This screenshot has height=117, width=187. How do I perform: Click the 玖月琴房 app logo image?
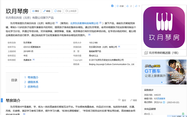click(x=164, y=27)
